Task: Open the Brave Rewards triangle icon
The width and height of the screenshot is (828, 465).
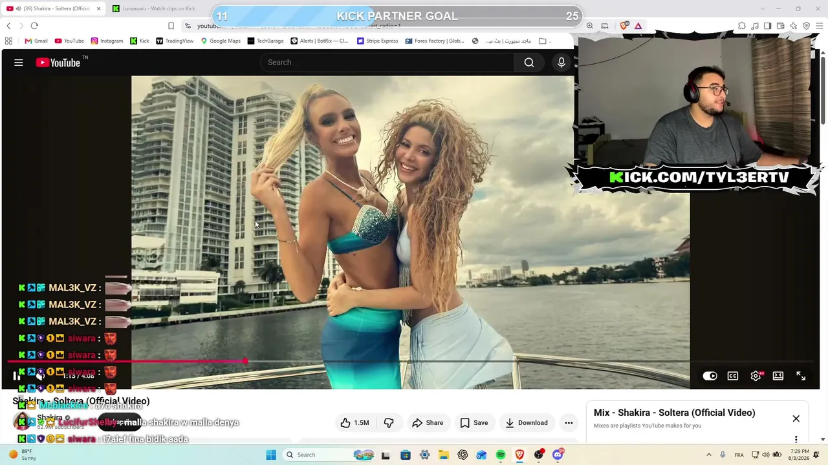Action: [x=638, y=26]
